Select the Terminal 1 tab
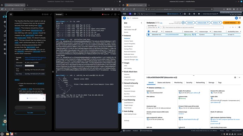This screenshot has height=136, width=243. pos(59,14)
